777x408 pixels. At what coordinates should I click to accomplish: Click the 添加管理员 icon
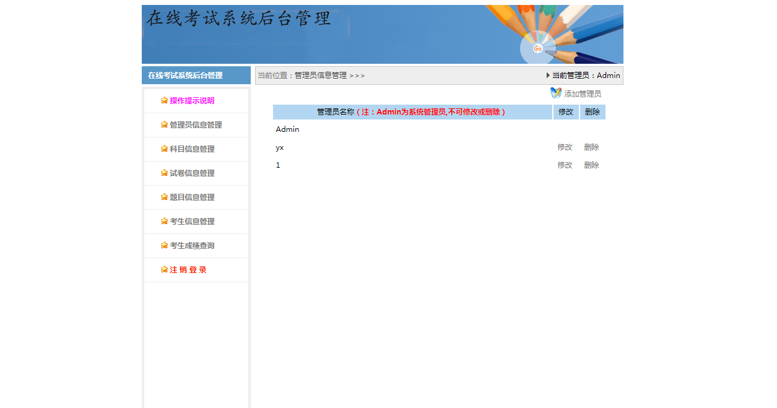click(556, 93)
